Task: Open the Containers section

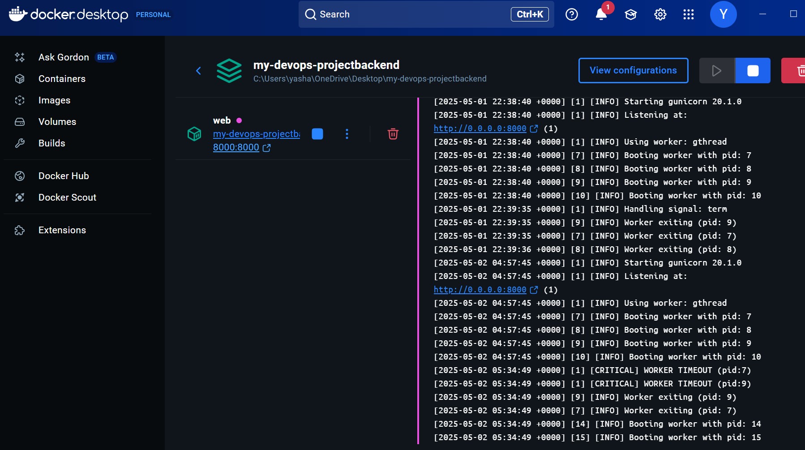Action: [62, 79]
